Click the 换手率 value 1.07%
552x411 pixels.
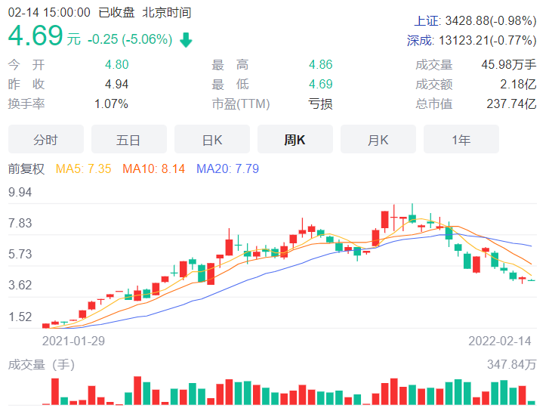pyautogui.click(x=111, y=104)
